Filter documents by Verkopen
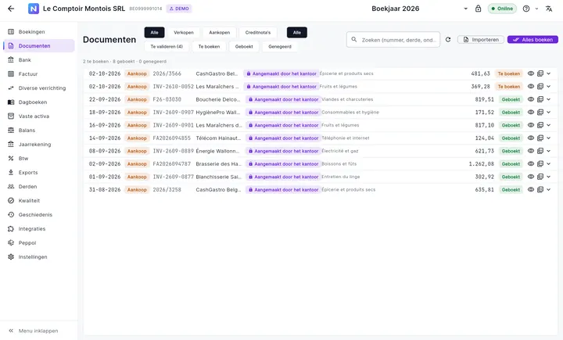The height and width of the screenshot is (340, 563). click(184, 32)
